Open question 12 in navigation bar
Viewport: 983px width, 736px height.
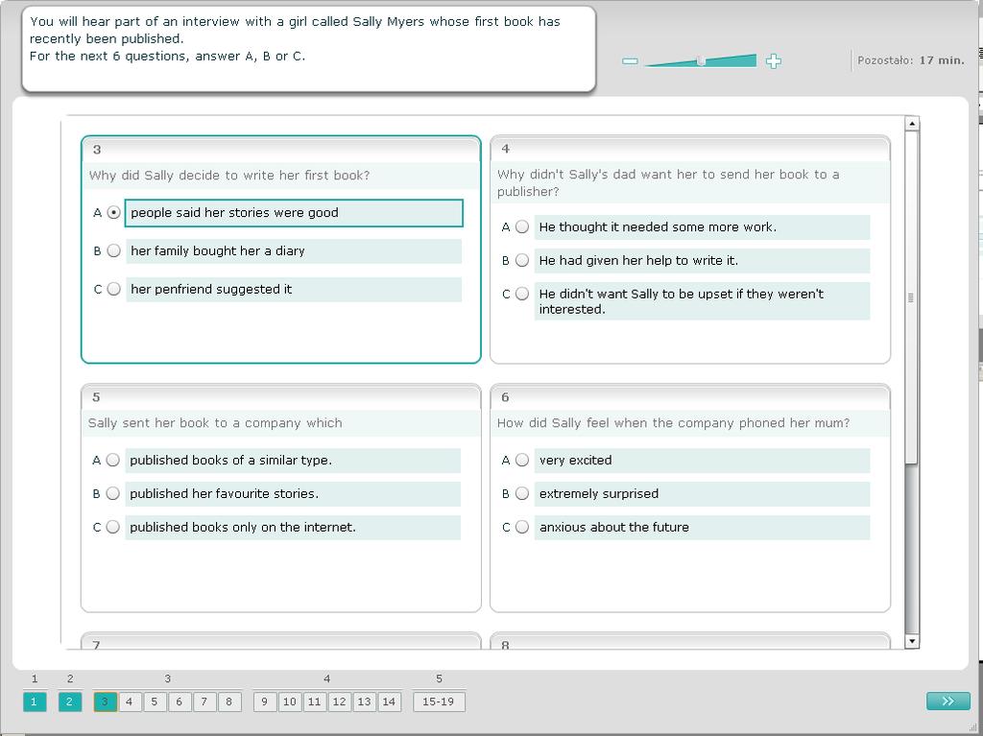pyautogui.click(x=339, y=701)
